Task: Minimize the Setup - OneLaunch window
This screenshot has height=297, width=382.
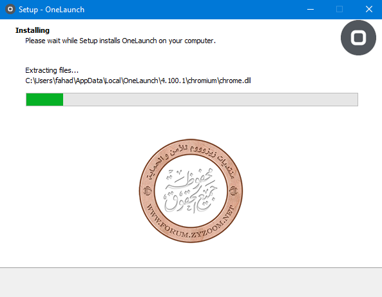Action: click(x=310, y=9)
